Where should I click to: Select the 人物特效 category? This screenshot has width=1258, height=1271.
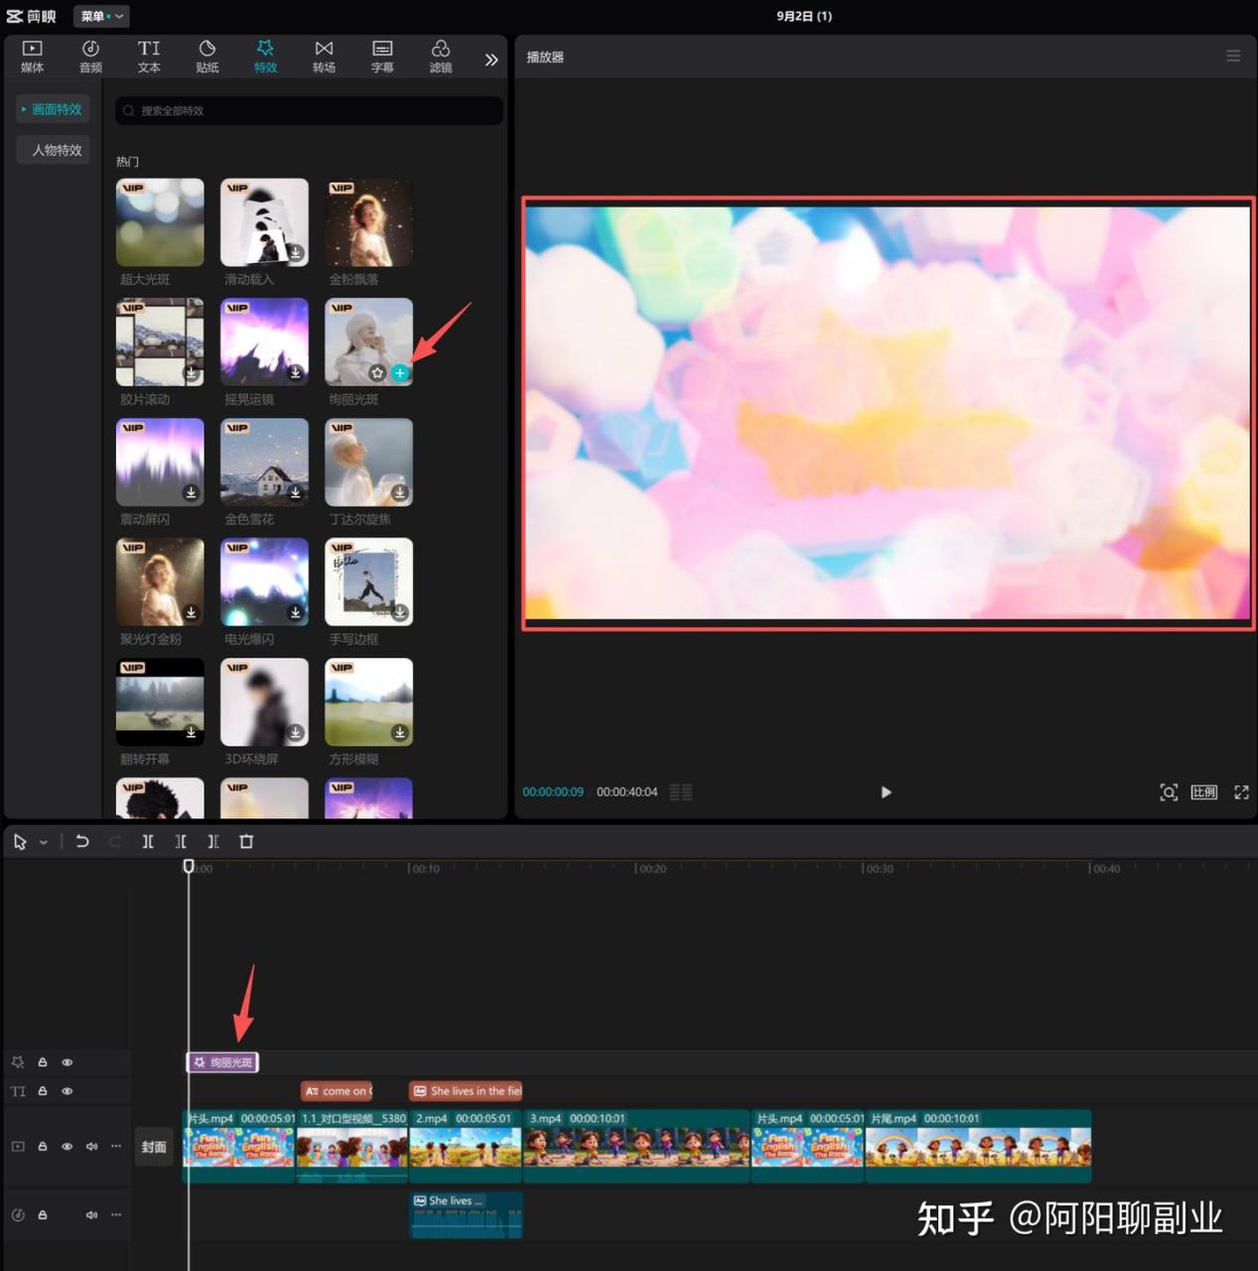pyautogui.click(x=57, y=150)
